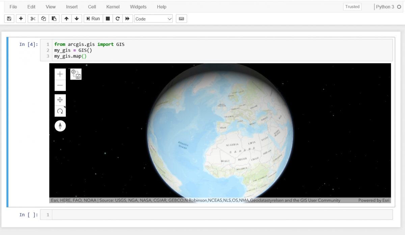
Task: Toggle pan mode on the map
Action: 60,100
